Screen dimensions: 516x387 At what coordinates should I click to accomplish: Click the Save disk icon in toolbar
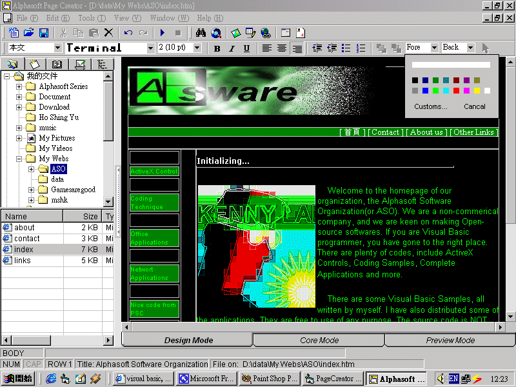click(x=44, y=33)
